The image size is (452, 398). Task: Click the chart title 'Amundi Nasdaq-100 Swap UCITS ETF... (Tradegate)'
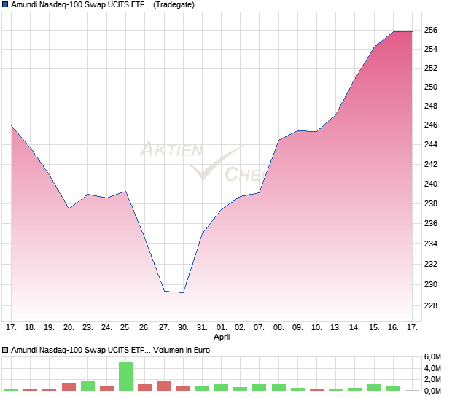pos(103,4)
